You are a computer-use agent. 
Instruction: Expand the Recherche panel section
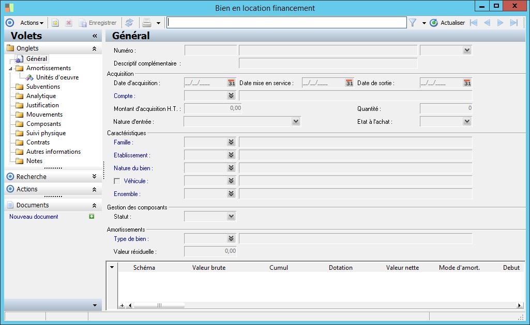coord(94,176)
